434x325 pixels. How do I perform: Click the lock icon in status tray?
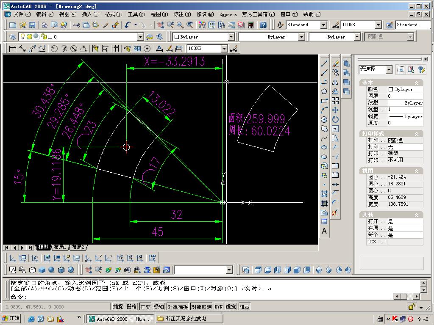pyautogui.click(x=412, y=307)
